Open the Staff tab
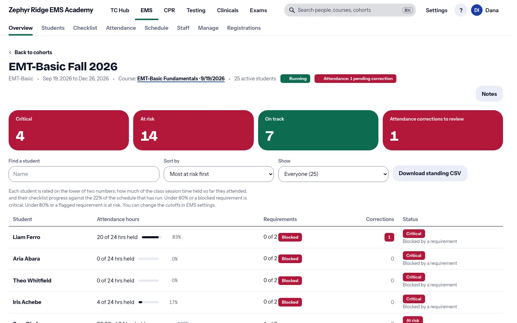517x323 pixels. (x=183, y=28)
